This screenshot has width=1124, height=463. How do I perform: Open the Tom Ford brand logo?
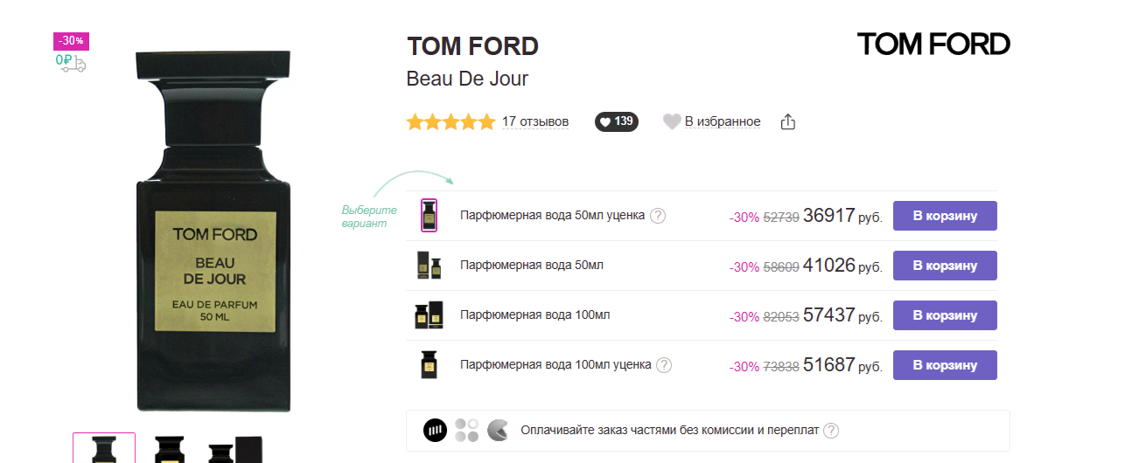coord(932,44)
